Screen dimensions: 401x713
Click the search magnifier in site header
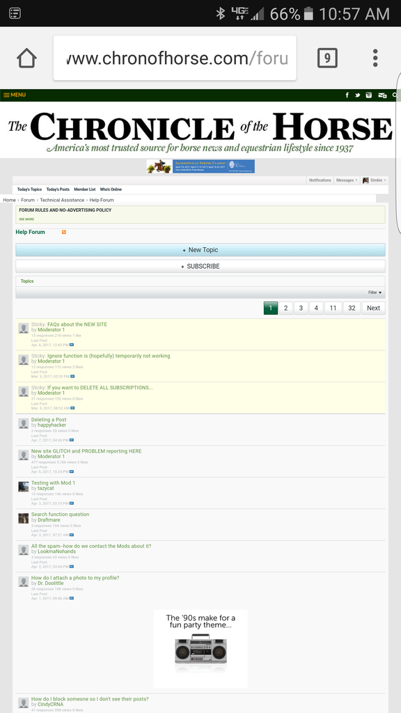click(395, 95)
